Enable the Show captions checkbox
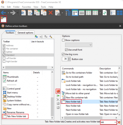Viewport: 123px width, 125px height. pos(63,40)
